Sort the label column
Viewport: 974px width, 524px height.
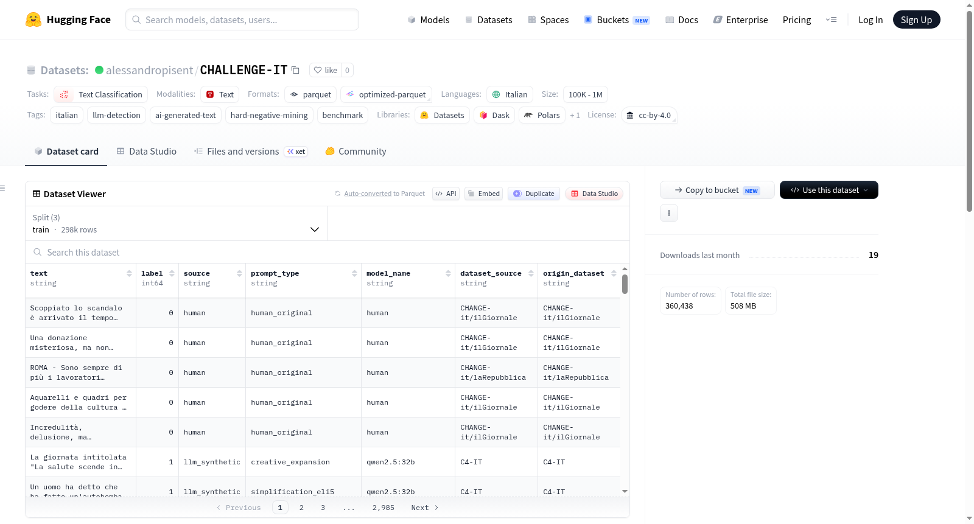172,274
